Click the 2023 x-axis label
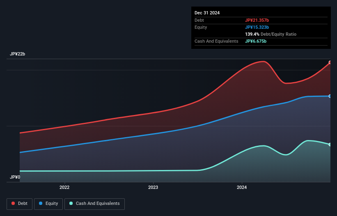Viewport: 337px width, 216px height. 153,187
